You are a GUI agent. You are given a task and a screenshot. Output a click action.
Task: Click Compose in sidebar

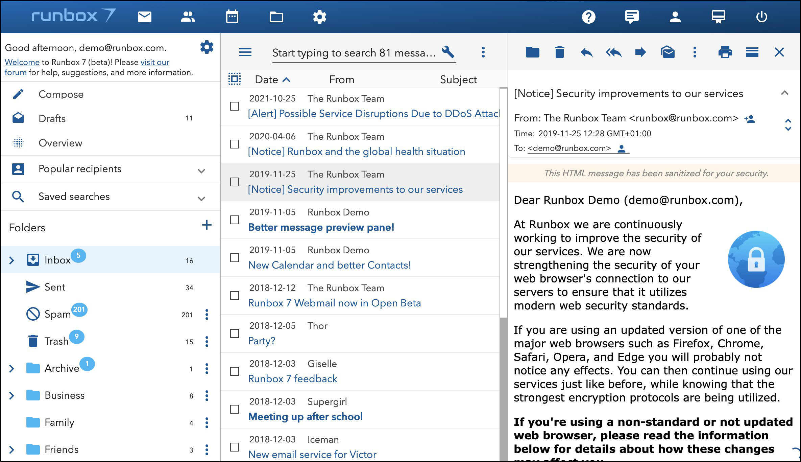pyautogui.click(x=61, y=94)
